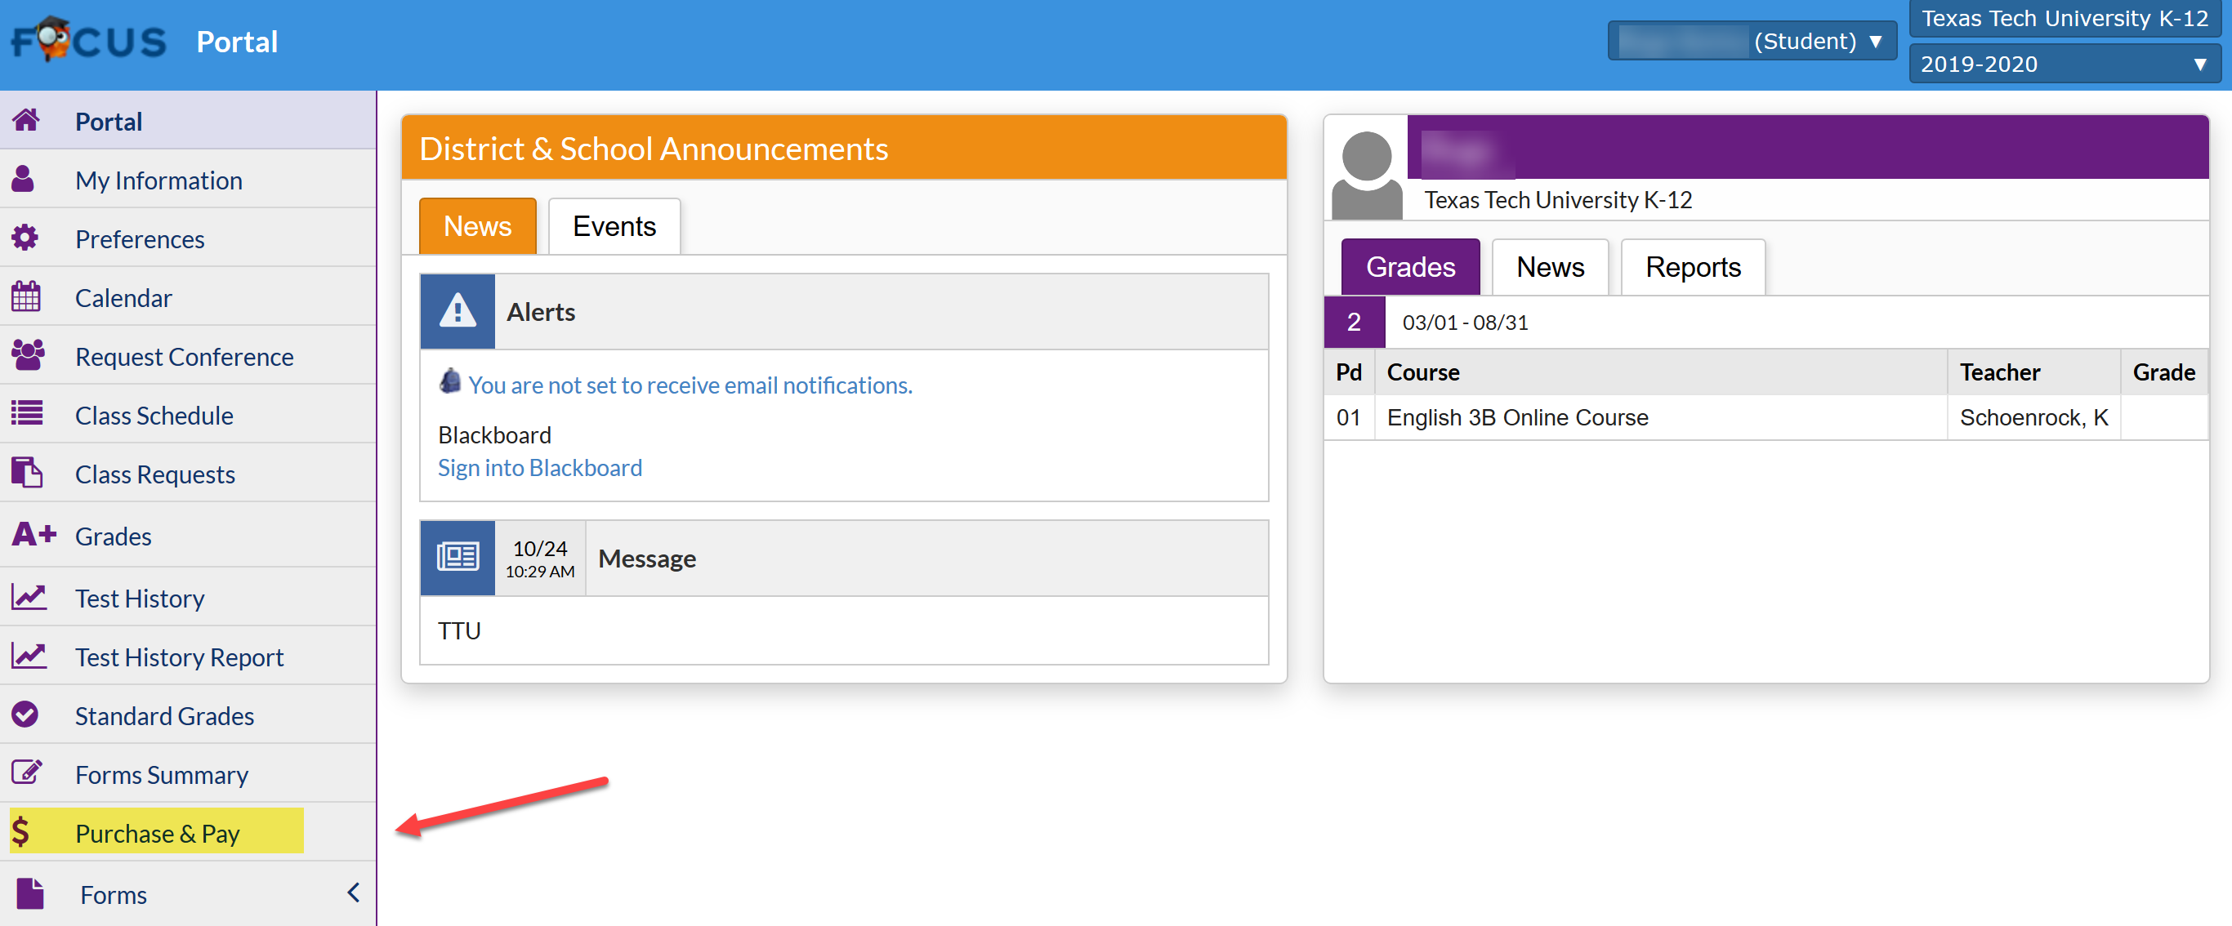Screen dimensions: 2232x926
Task: Open the 2019-2020 school year dropdown
Action: pyautogui.click(x=2064, y=64)
